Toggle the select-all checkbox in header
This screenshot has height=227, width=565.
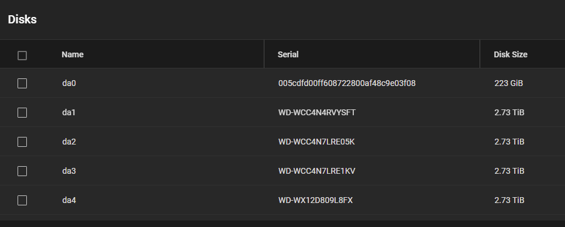click(22, 56)
